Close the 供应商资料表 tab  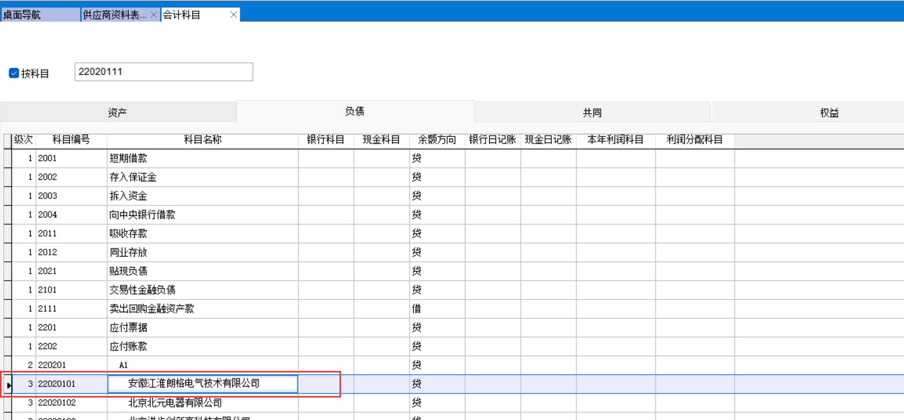[154, 15]
